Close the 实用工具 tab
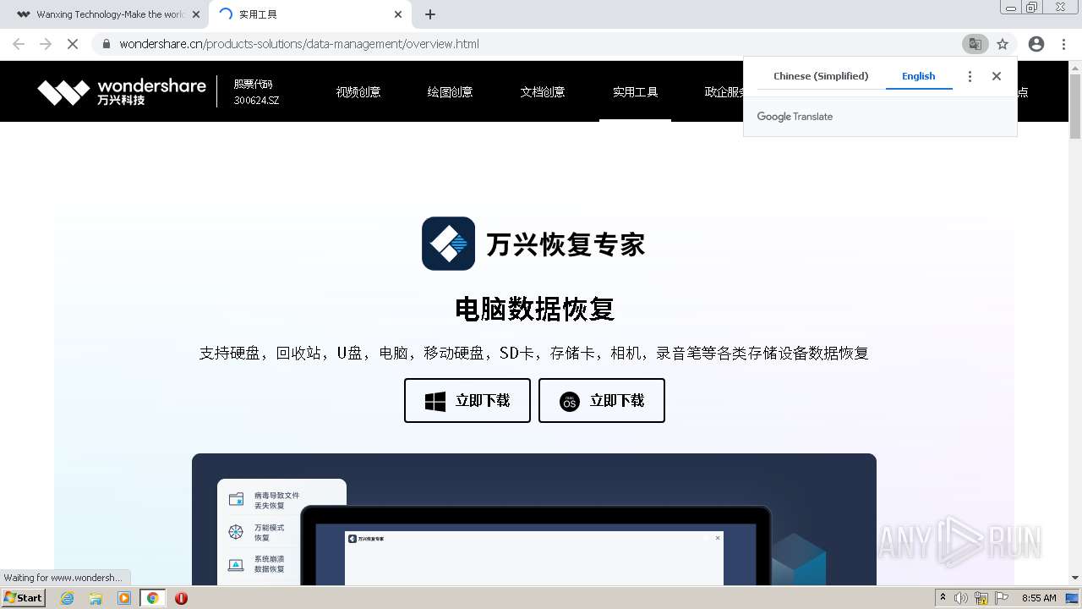Viewport: 1082px width, 609px height. (398, 14)
